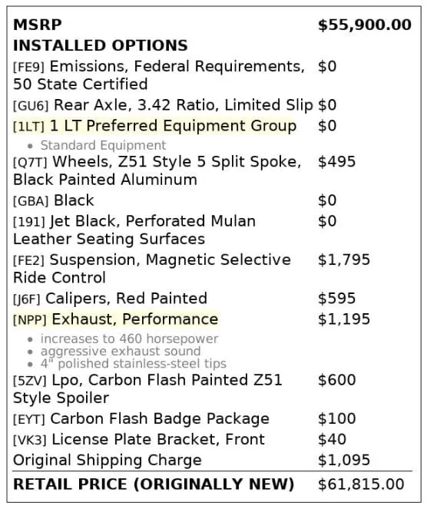Click the highlighted Exhaust, Performance option

point(116,319)
